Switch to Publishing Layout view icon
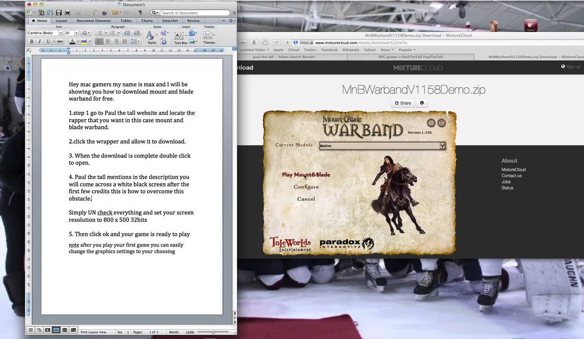Image resolution: width=584 pixels, height=339 pixels. click(x=48, y=331)
